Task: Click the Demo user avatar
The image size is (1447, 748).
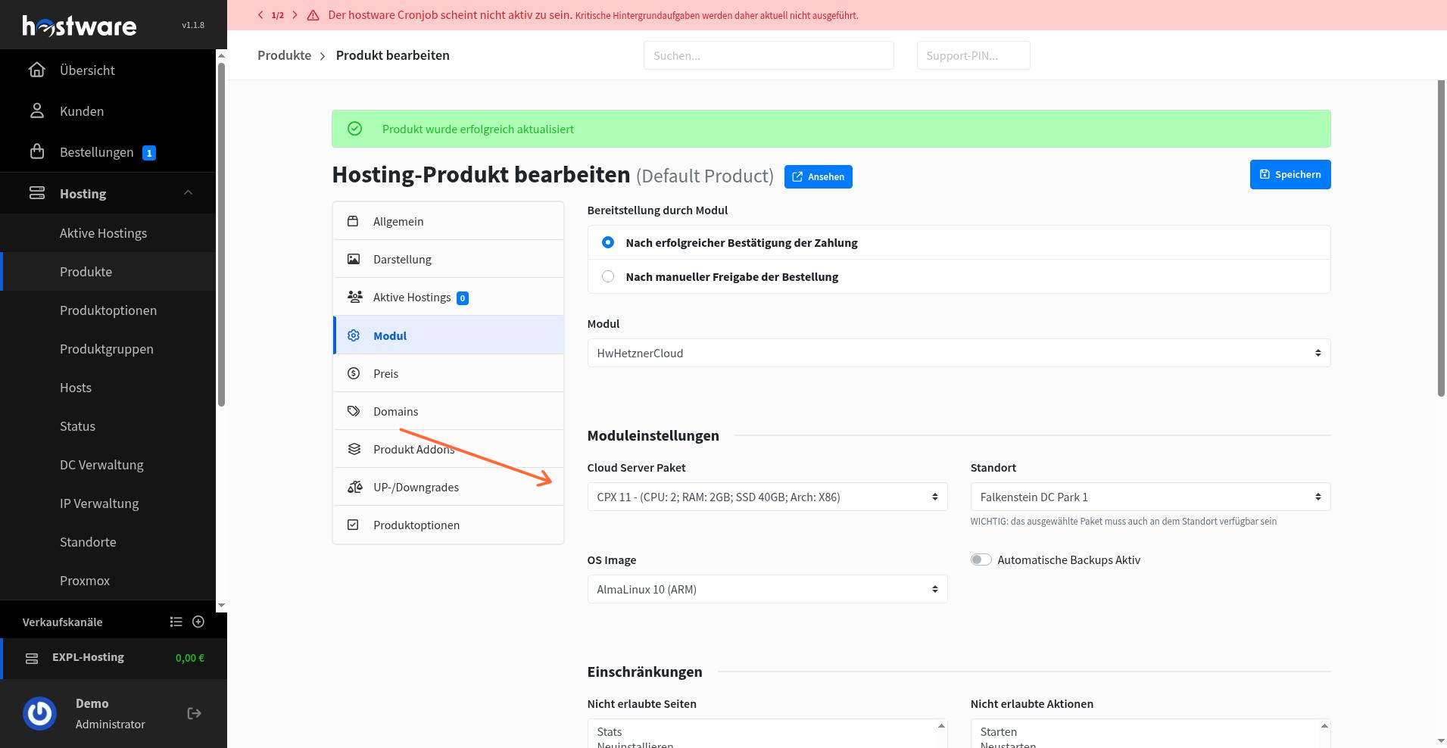Action: coord(40,713)
